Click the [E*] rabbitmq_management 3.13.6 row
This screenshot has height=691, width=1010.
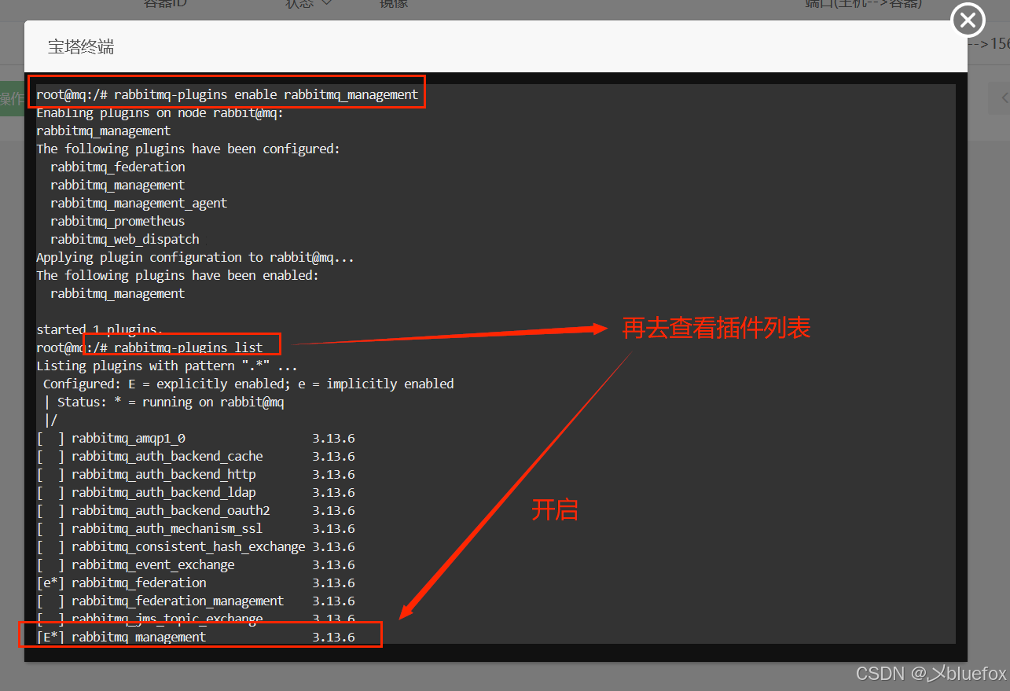coord(196,637)
